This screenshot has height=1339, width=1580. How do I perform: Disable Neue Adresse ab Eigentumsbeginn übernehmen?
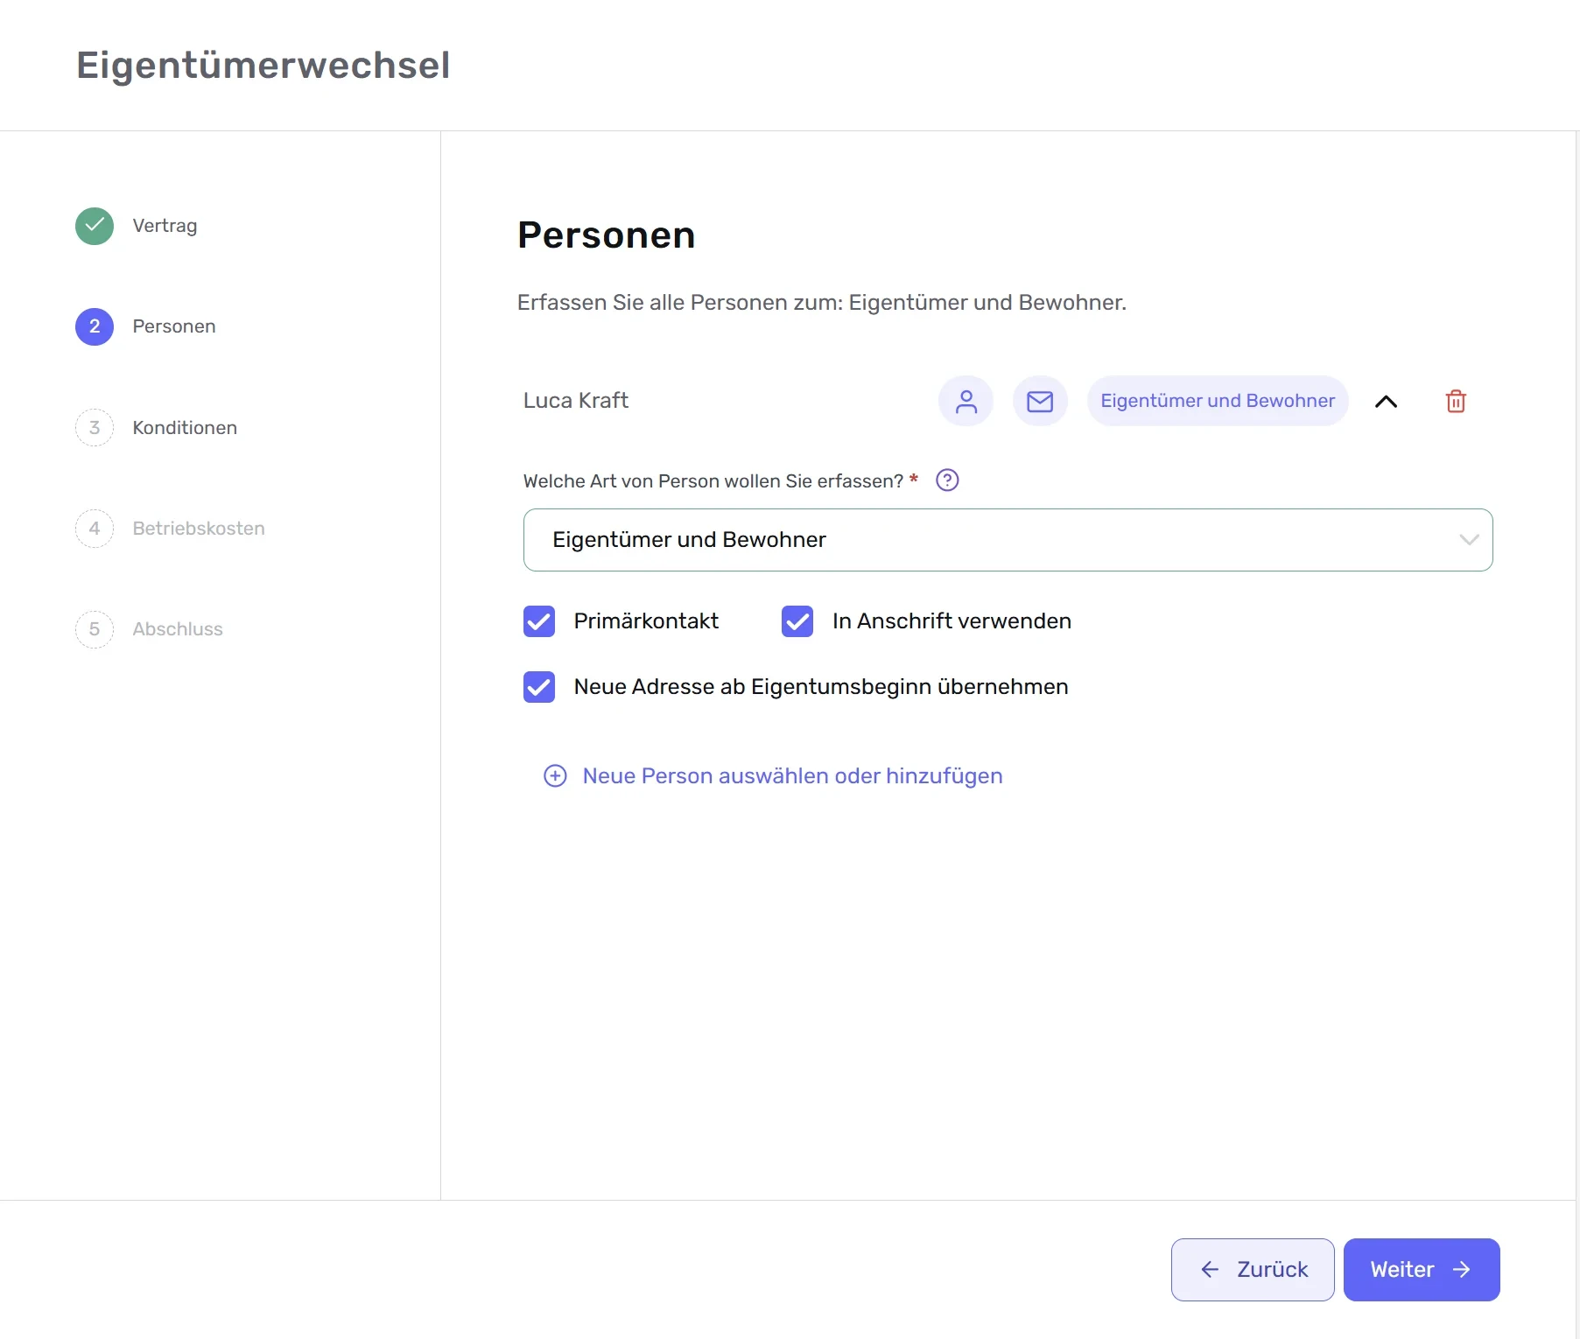pyautogui.click(x=539, y=687)
